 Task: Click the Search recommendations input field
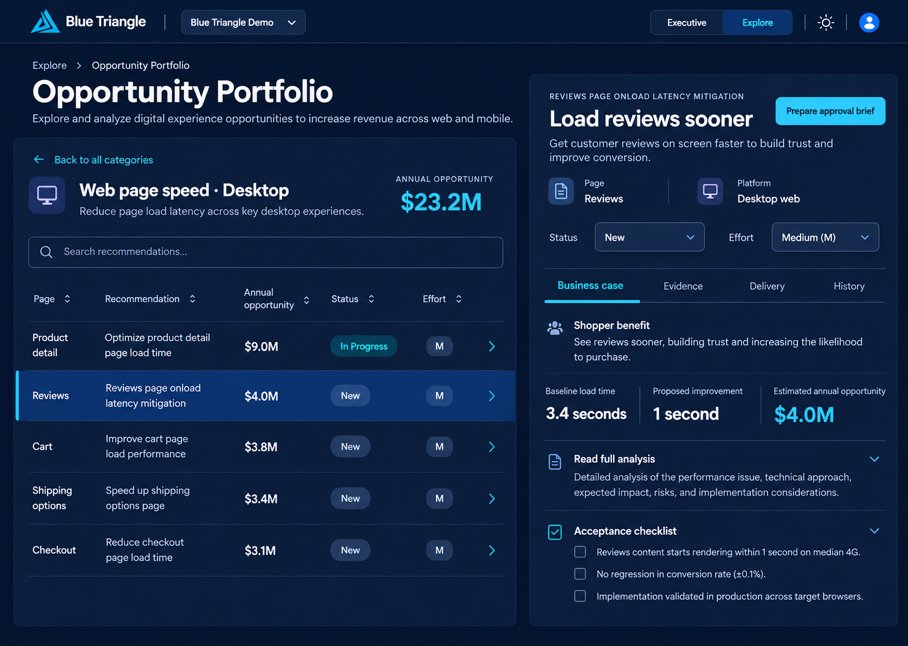coord(266,252)
